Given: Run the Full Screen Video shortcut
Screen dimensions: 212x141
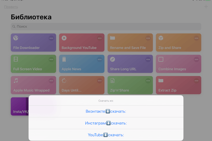Looking at the screenshot, I should 33,64.
